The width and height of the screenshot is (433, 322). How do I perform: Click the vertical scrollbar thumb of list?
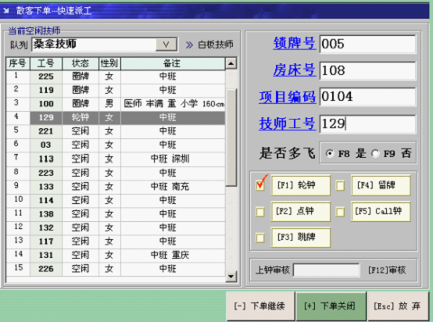click(231, 138)
